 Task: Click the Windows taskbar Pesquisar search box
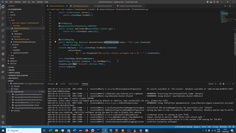pos(24,130)
